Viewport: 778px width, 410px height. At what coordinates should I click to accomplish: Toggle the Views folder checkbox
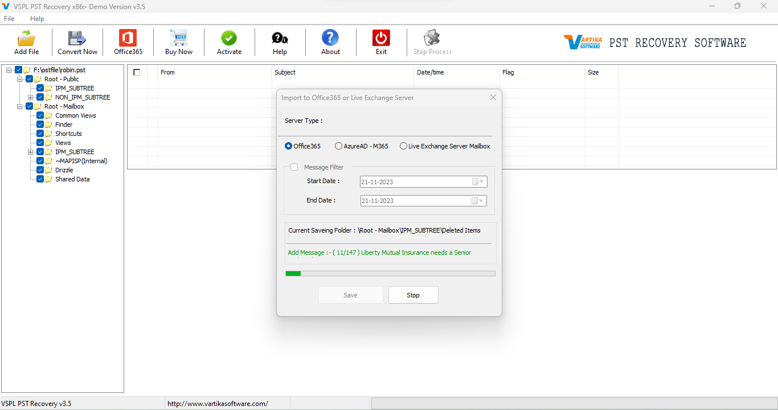(40, 143)
